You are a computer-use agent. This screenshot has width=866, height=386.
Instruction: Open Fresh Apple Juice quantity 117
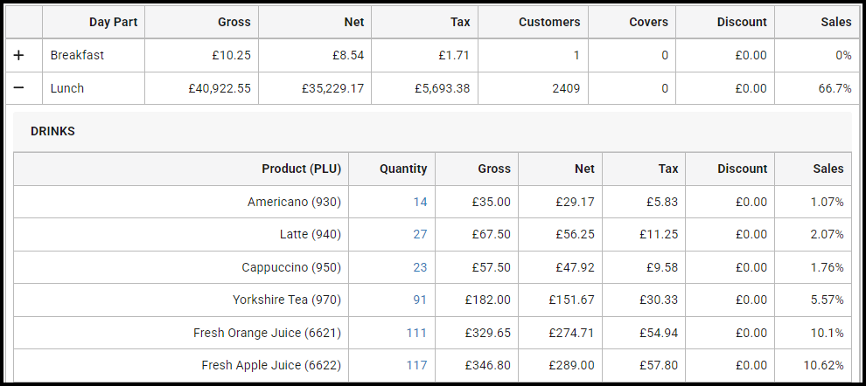(416, 365)
